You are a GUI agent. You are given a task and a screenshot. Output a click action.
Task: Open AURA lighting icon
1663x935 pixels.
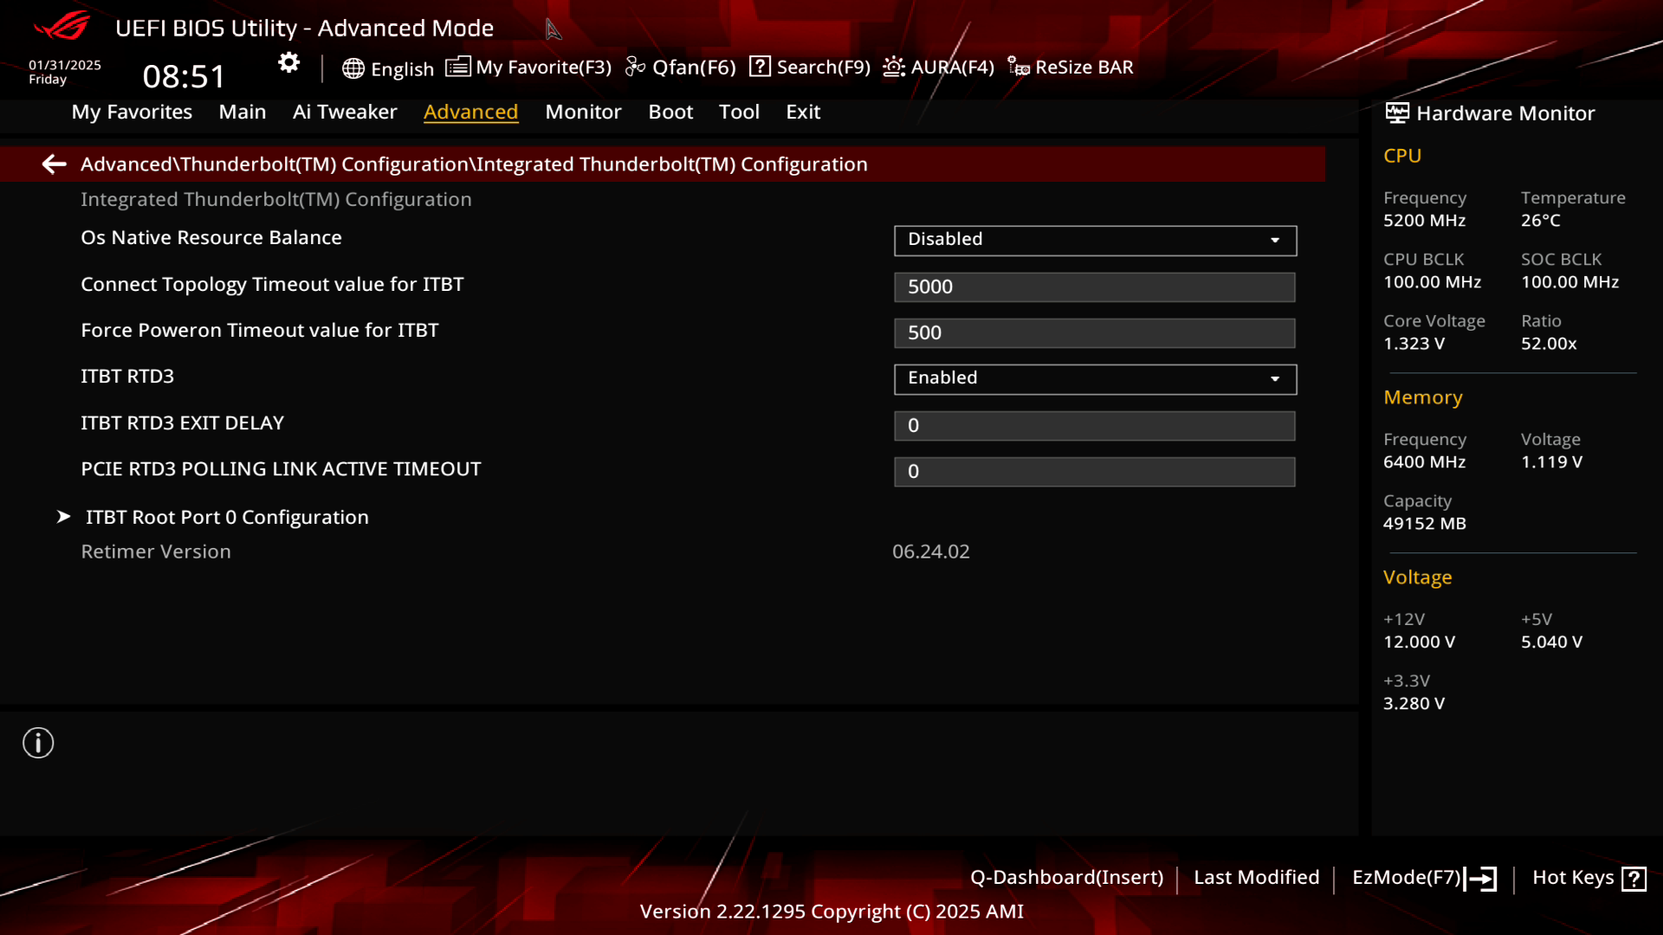click(x=894, y=67)
